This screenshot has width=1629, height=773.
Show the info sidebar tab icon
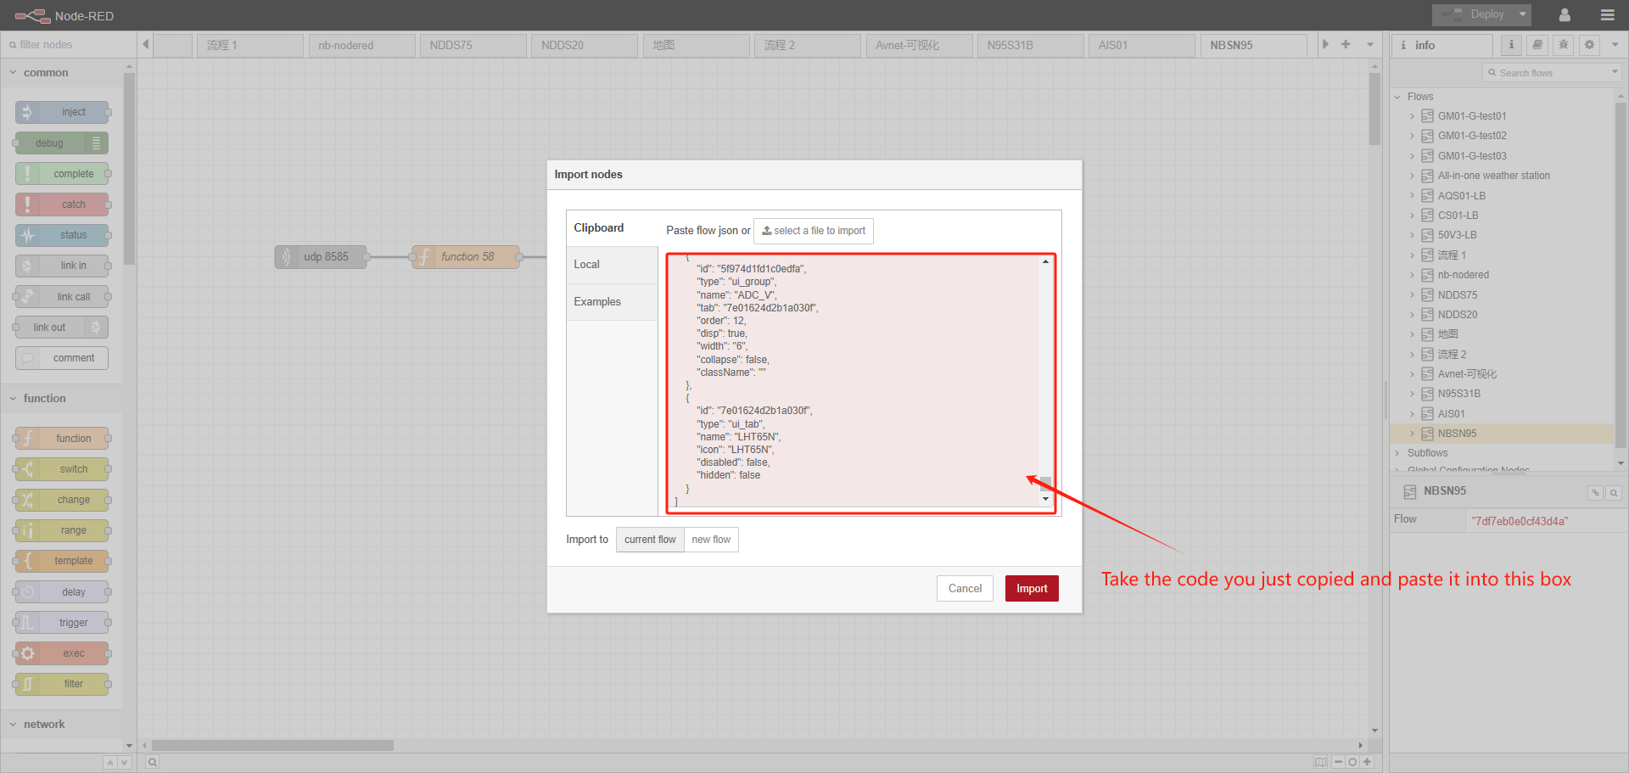pos(1511,45)
